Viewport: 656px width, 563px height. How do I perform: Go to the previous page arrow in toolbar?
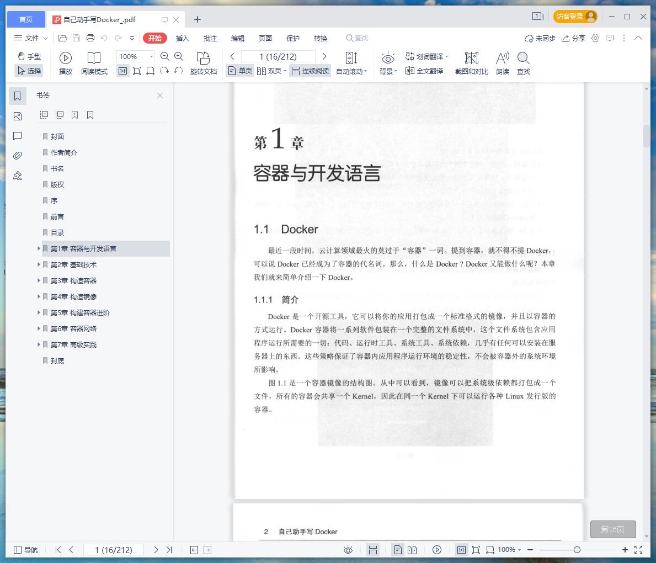tap(232, 56)
